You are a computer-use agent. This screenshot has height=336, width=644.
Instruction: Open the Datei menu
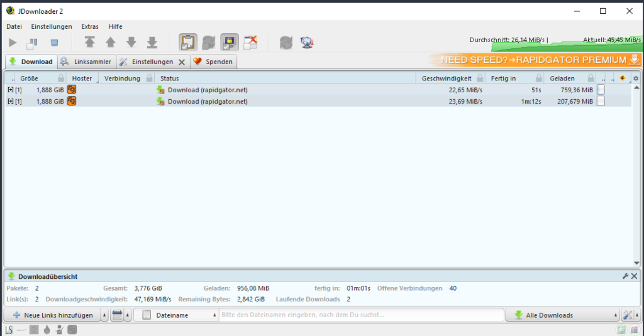[14, 26]
